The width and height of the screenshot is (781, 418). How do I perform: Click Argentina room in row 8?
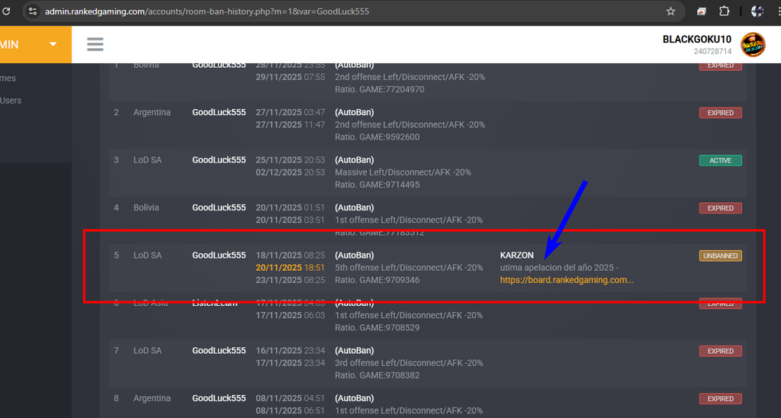(152, 398)
